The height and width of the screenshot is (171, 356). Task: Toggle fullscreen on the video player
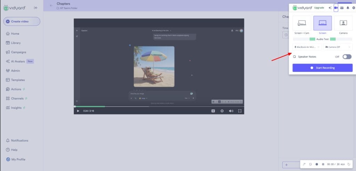tap(240, 111)
